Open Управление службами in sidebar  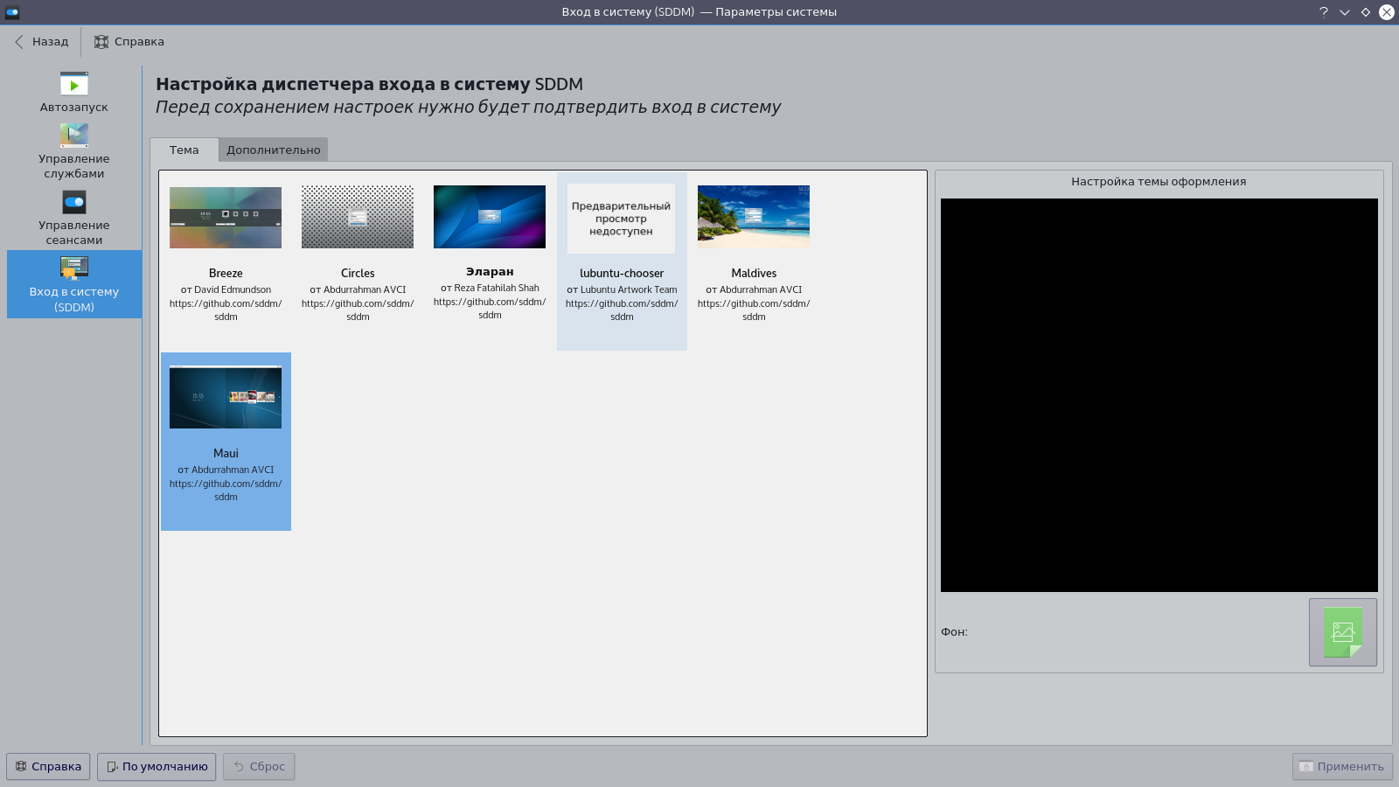click(73, 150)
